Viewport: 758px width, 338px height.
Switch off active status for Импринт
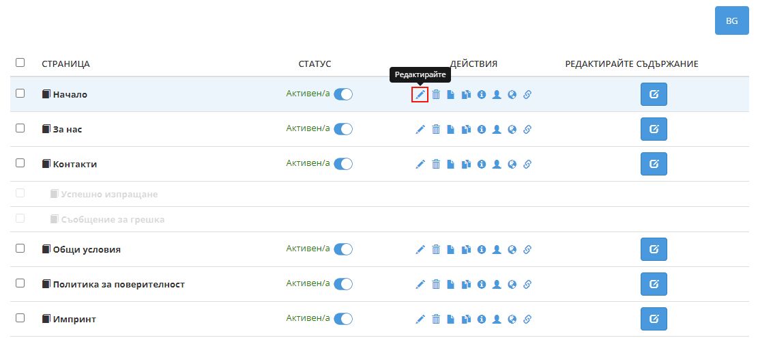coord(343,318)
